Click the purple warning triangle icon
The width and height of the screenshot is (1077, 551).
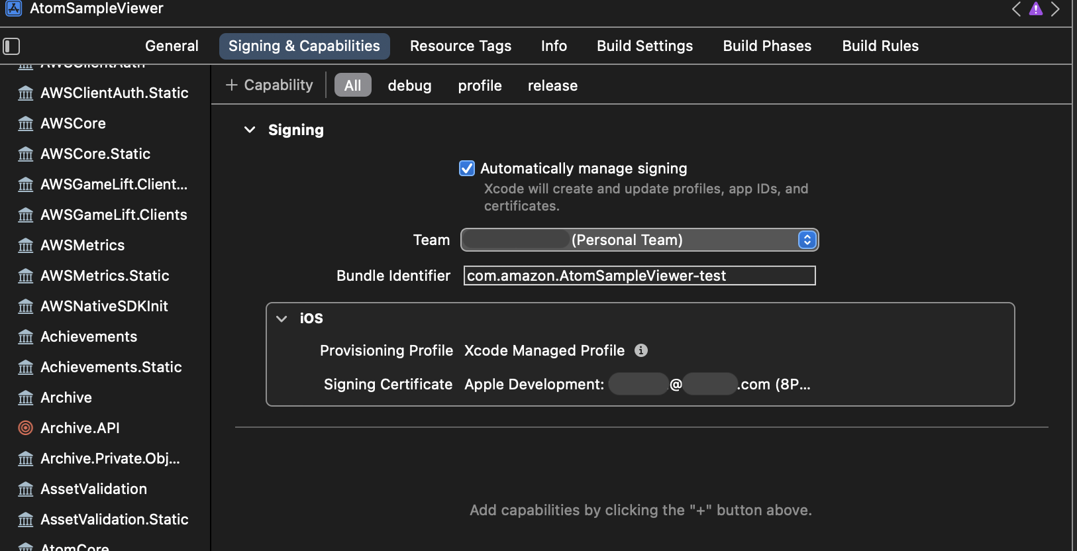(x=1036, y=9)
